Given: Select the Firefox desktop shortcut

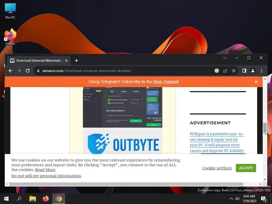Looking at the screenshot, I should 10,37.
